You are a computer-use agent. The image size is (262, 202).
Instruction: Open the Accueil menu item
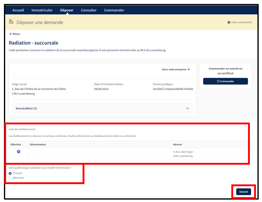pyautogui.click(x=18, y=10)
